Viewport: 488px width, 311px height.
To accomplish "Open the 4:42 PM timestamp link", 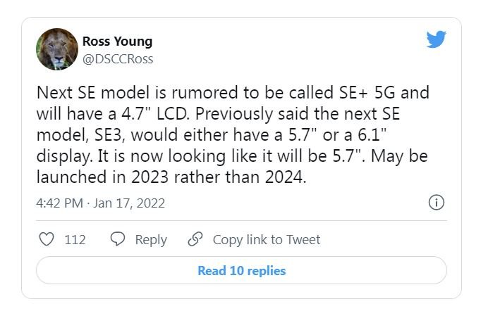I will (58, 203).
